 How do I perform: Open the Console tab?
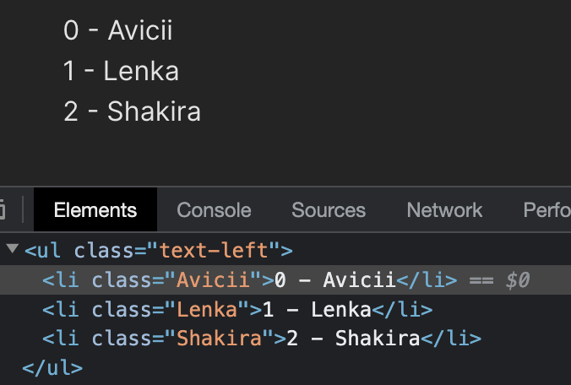(x=214, y=210)
